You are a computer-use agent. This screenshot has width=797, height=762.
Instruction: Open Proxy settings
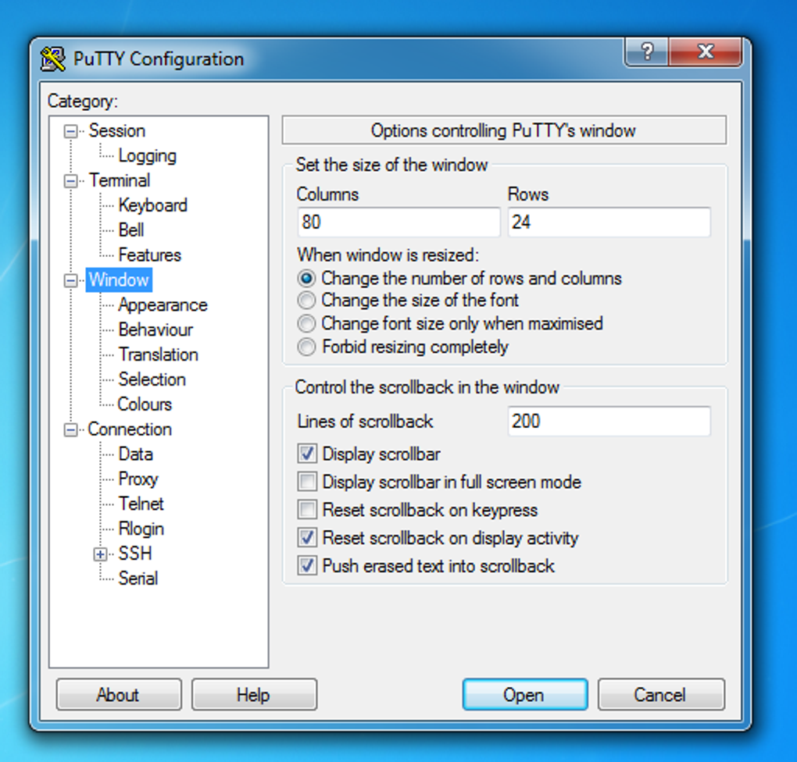click(138, 479)
